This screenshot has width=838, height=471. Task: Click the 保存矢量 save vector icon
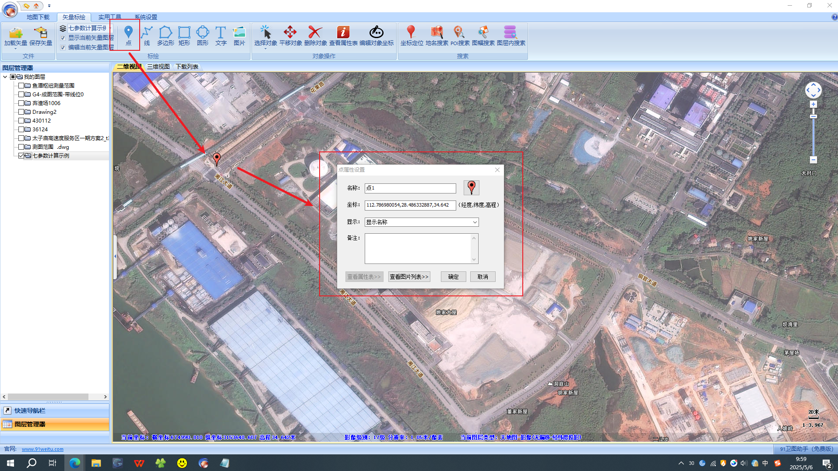point(41,36)
